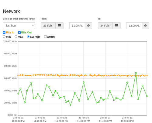
Task: Click the To time field showing 12:00 AM
Action: pos(134,26)
